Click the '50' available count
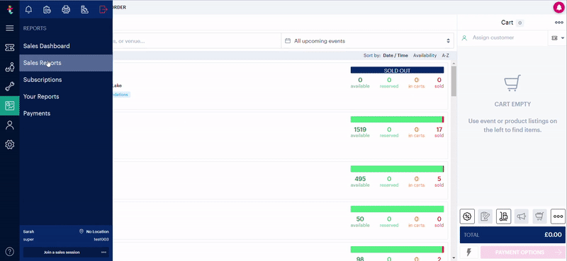Screen dimensions: 567x261 pyautogui.click(x=360, y=219)
